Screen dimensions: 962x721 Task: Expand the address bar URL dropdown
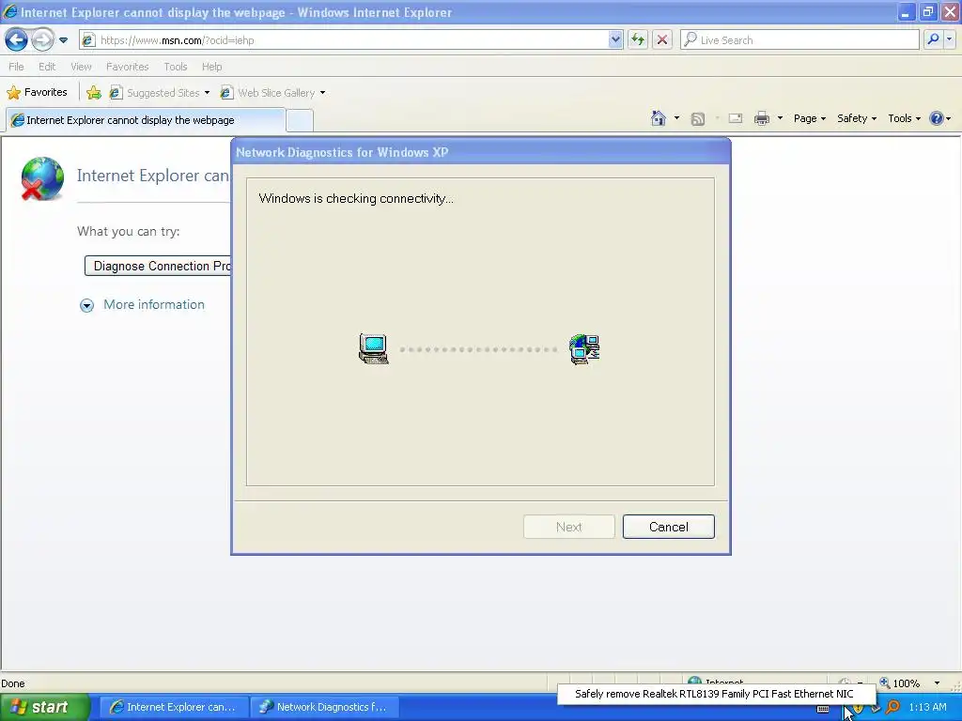pos(615,40)
